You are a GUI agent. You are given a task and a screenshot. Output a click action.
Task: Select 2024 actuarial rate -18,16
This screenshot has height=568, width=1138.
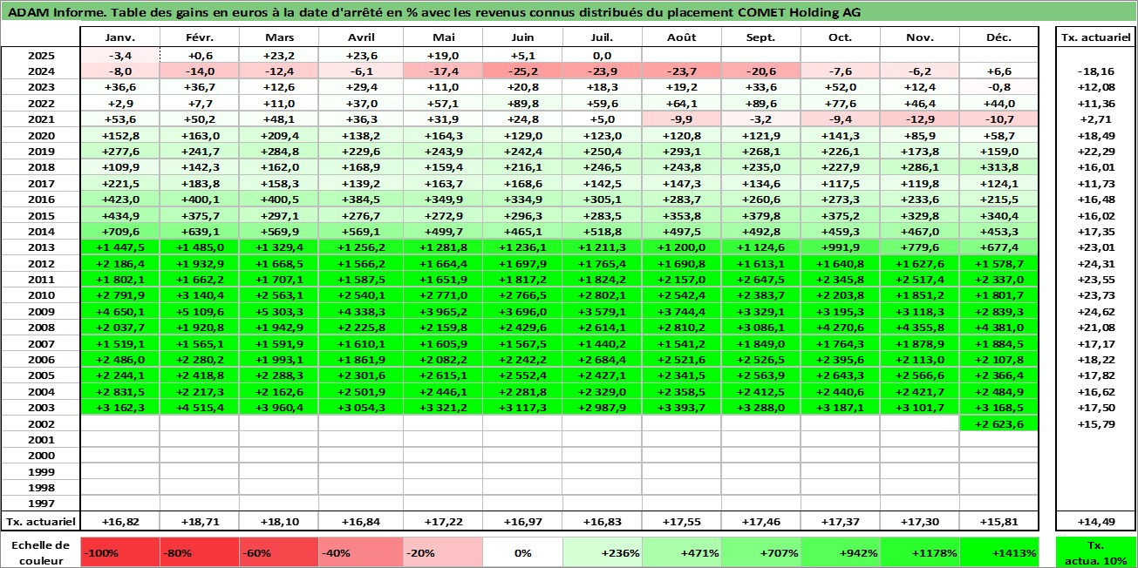point(1096,71)
